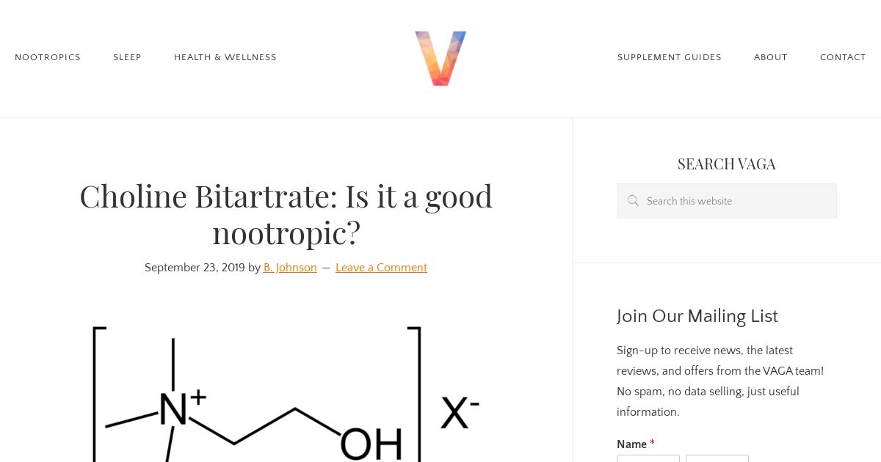Click the VAGA V logo

440,58
